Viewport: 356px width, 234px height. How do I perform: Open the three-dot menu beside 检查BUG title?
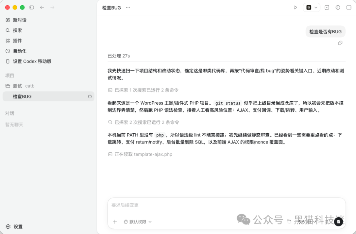click(128, 8)
